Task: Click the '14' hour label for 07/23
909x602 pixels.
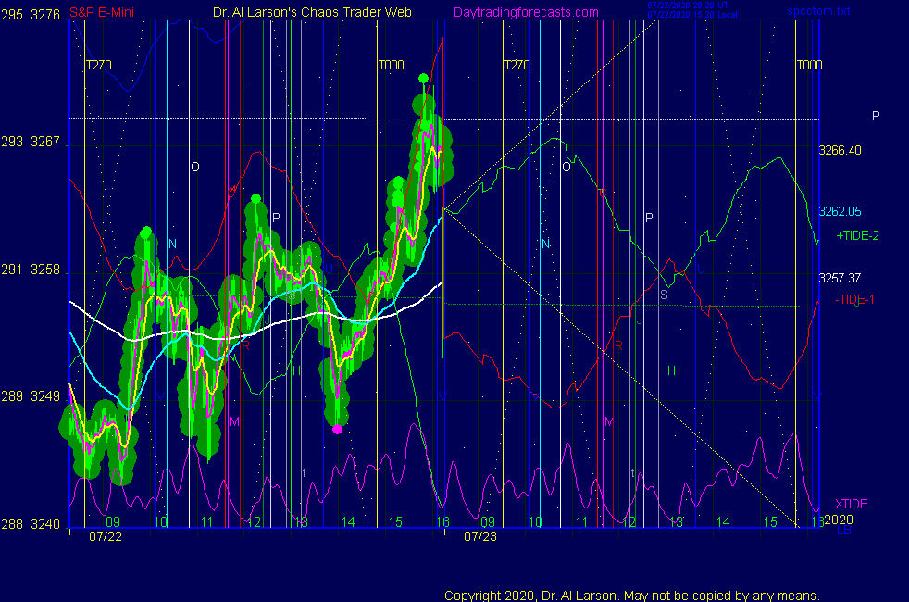Action: [723, 522]
